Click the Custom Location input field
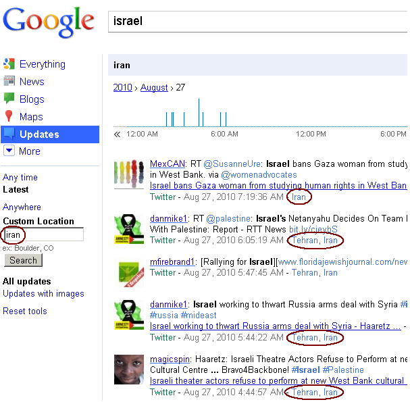Screen dimensions: 410x402 point(43,234)
